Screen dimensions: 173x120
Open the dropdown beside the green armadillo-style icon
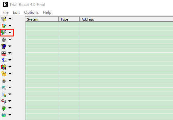10,32
